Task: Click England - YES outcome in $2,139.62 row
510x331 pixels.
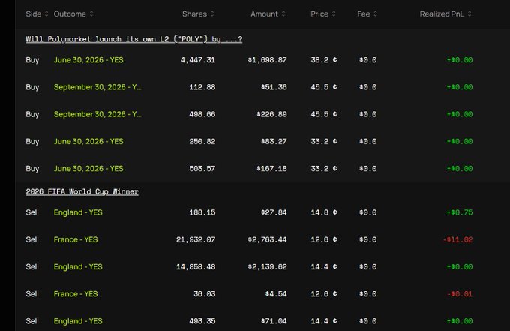Action: (79, 266)
